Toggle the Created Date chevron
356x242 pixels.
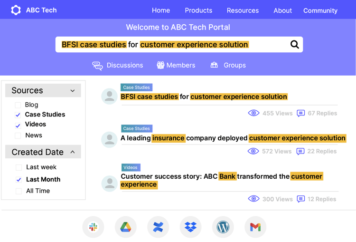[x=73, y=152]
